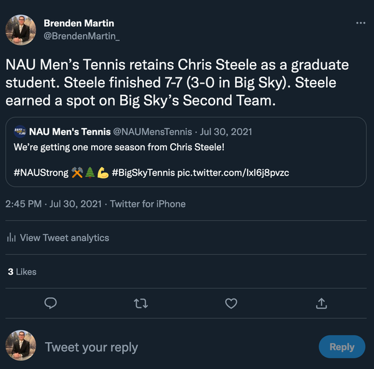Click the Brenden Martin display name

pyautogui.click(x=79, y=23)
